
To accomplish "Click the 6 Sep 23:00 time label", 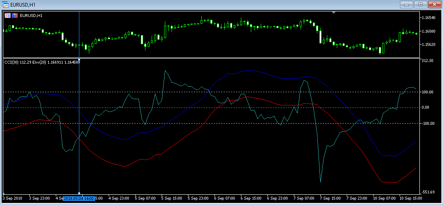I will 278,198.
